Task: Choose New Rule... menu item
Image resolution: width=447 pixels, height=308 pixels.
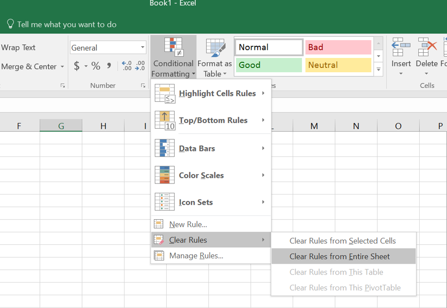Action: pos(211,224)
